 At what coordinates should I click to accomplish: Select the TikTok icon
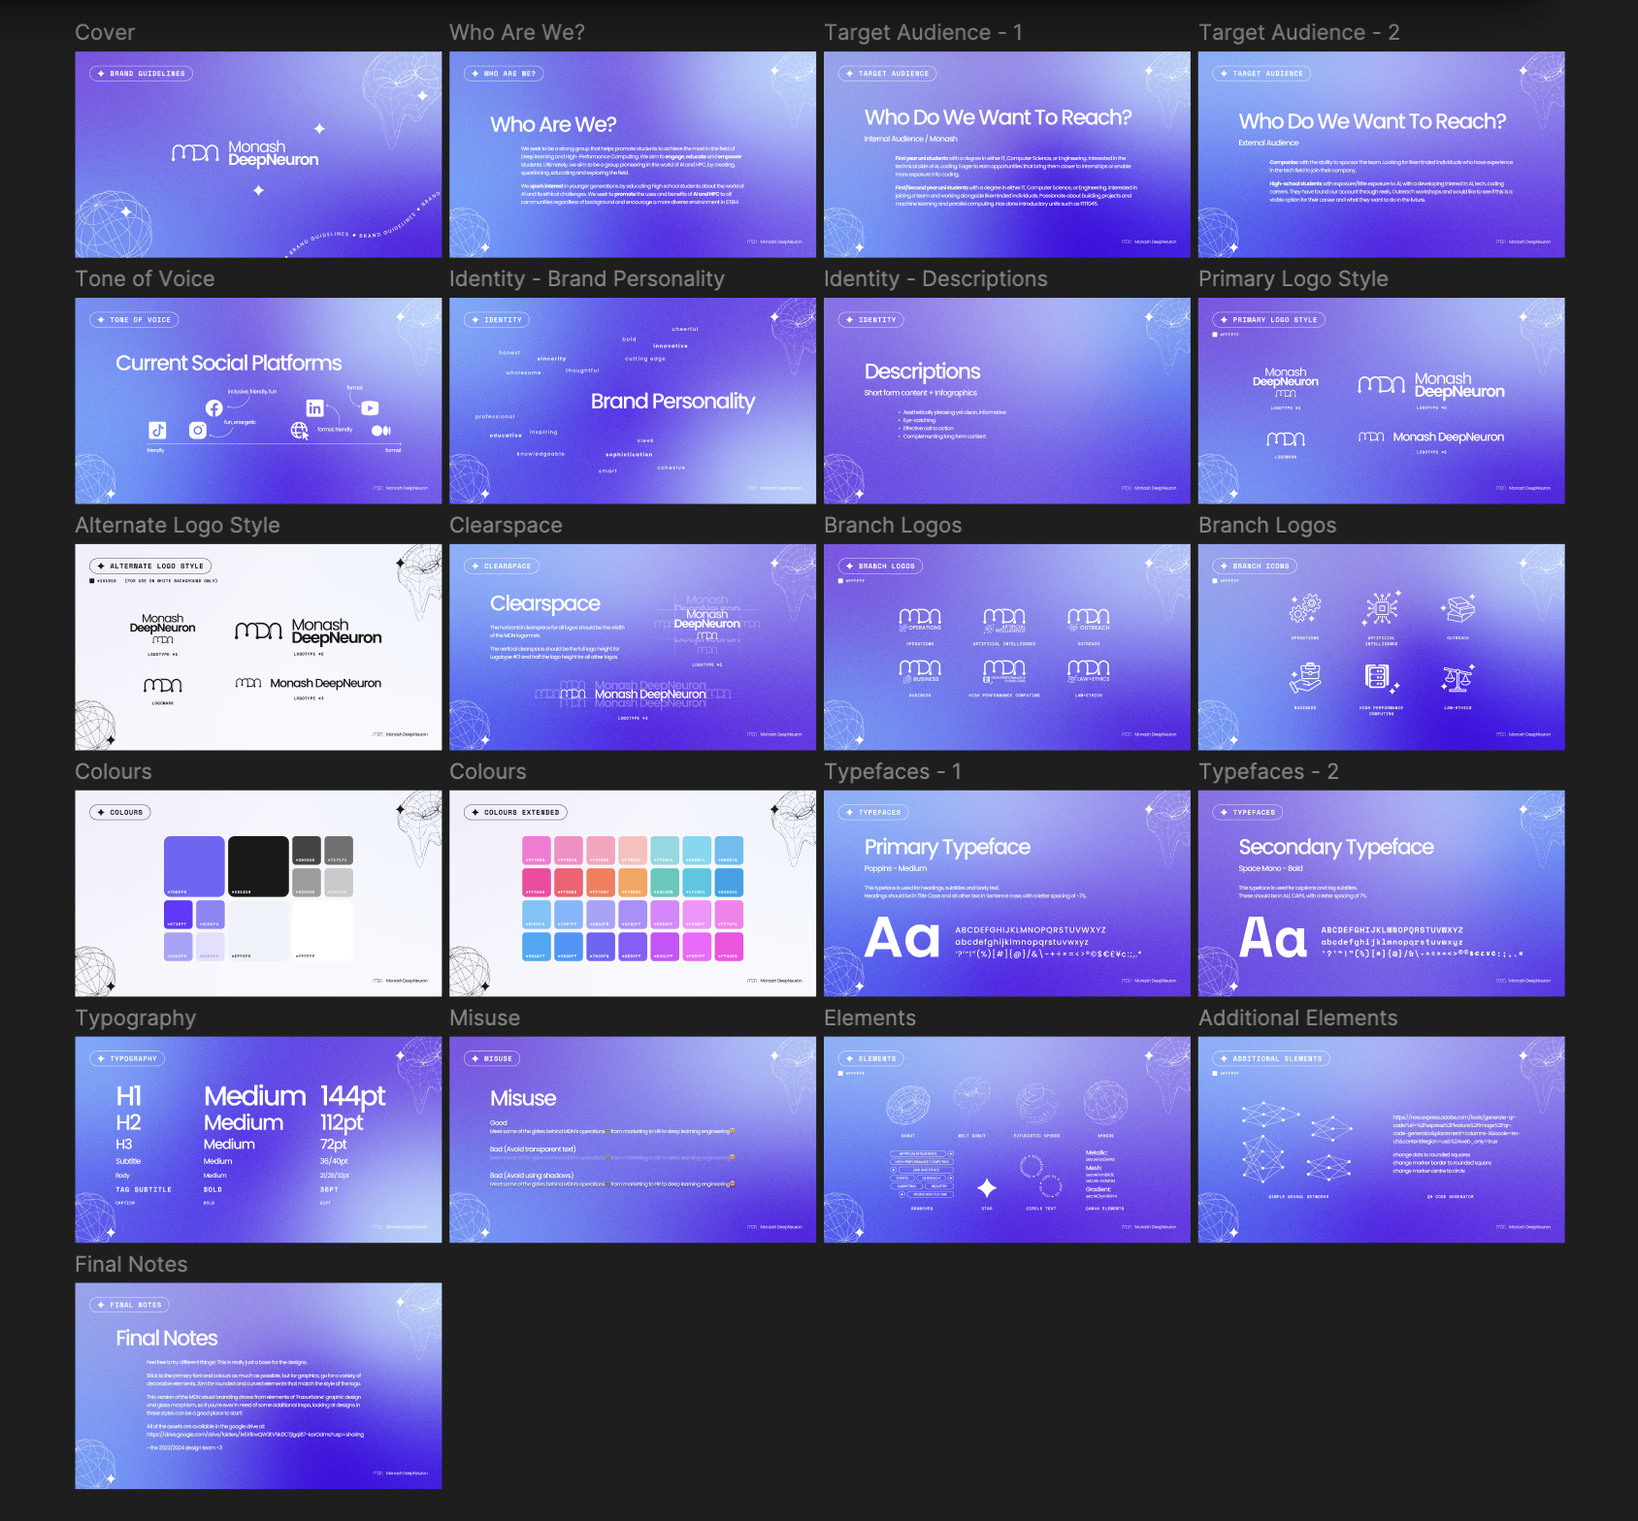tap(157, 430)
